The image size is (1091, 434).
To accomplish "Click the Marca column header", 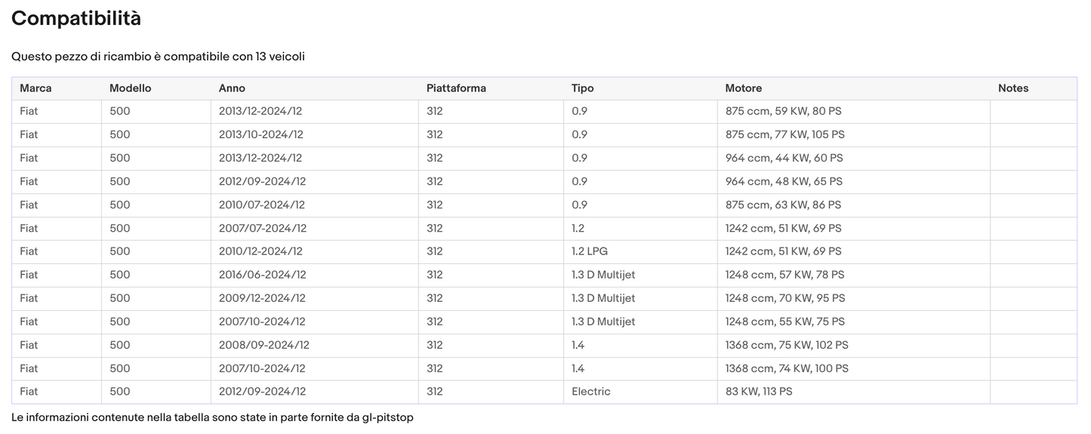I will pyautogui.click(x=35, y=88).
